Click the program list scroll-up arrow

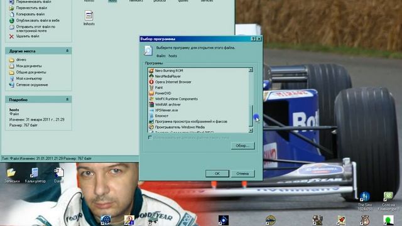tap(251, 70)
